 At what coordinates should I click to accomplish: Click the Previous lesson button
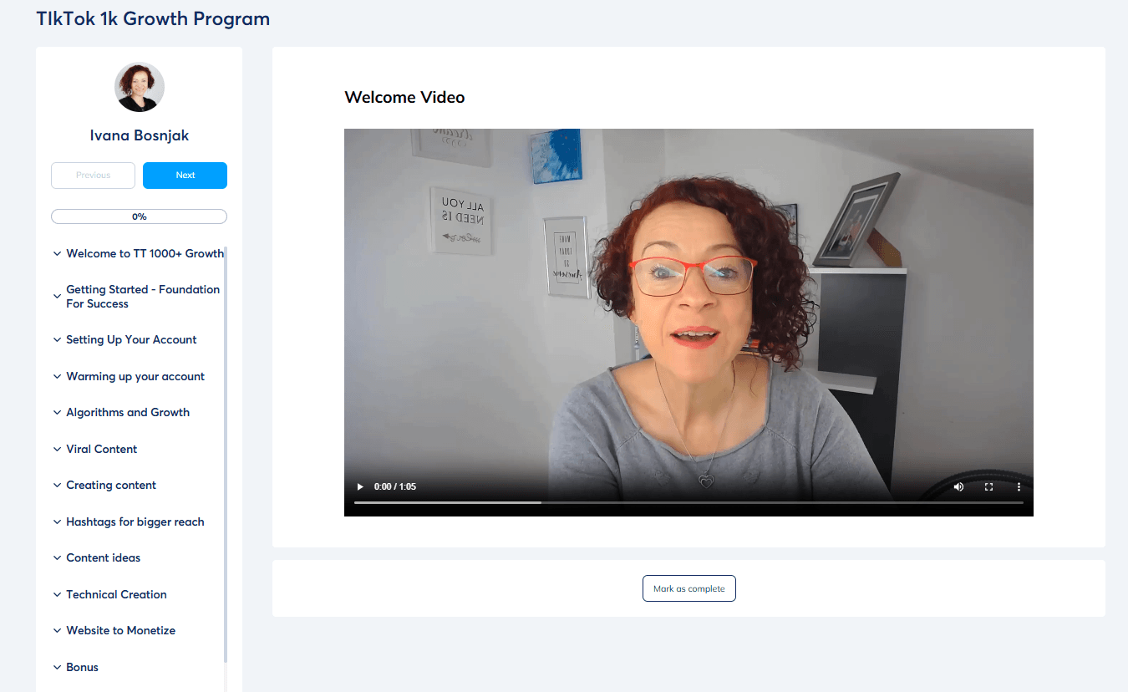93,176
